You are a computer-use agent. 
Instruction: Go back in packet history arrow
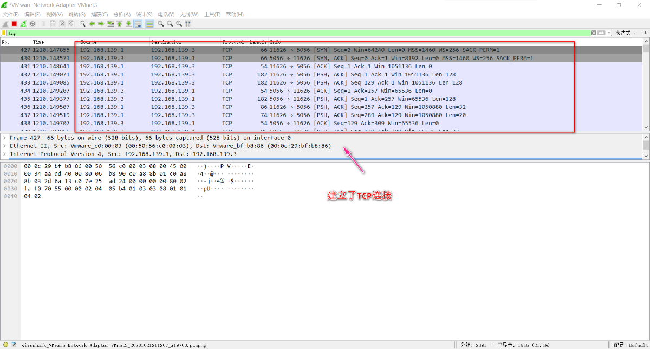coord(92,24)
